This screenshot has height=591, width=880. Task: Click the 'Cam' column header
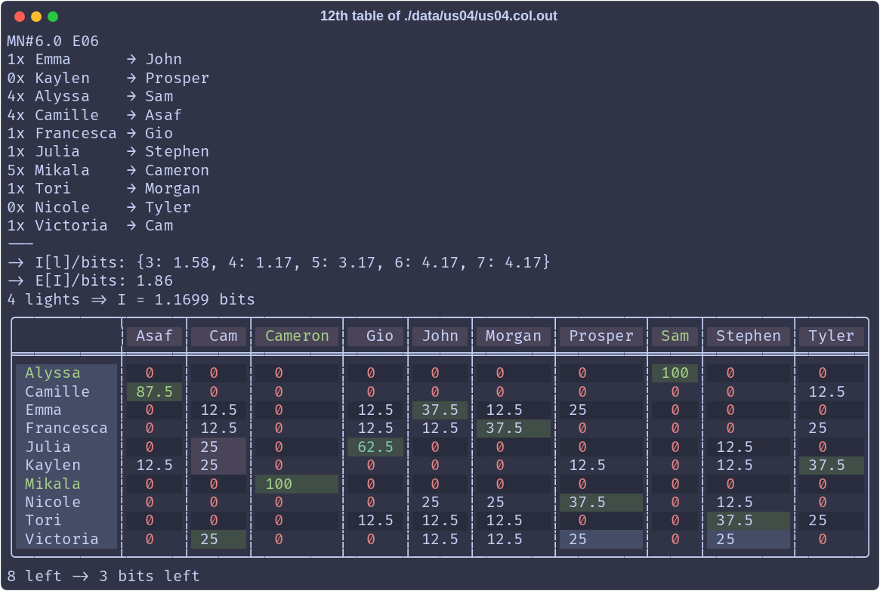(218, 336)
